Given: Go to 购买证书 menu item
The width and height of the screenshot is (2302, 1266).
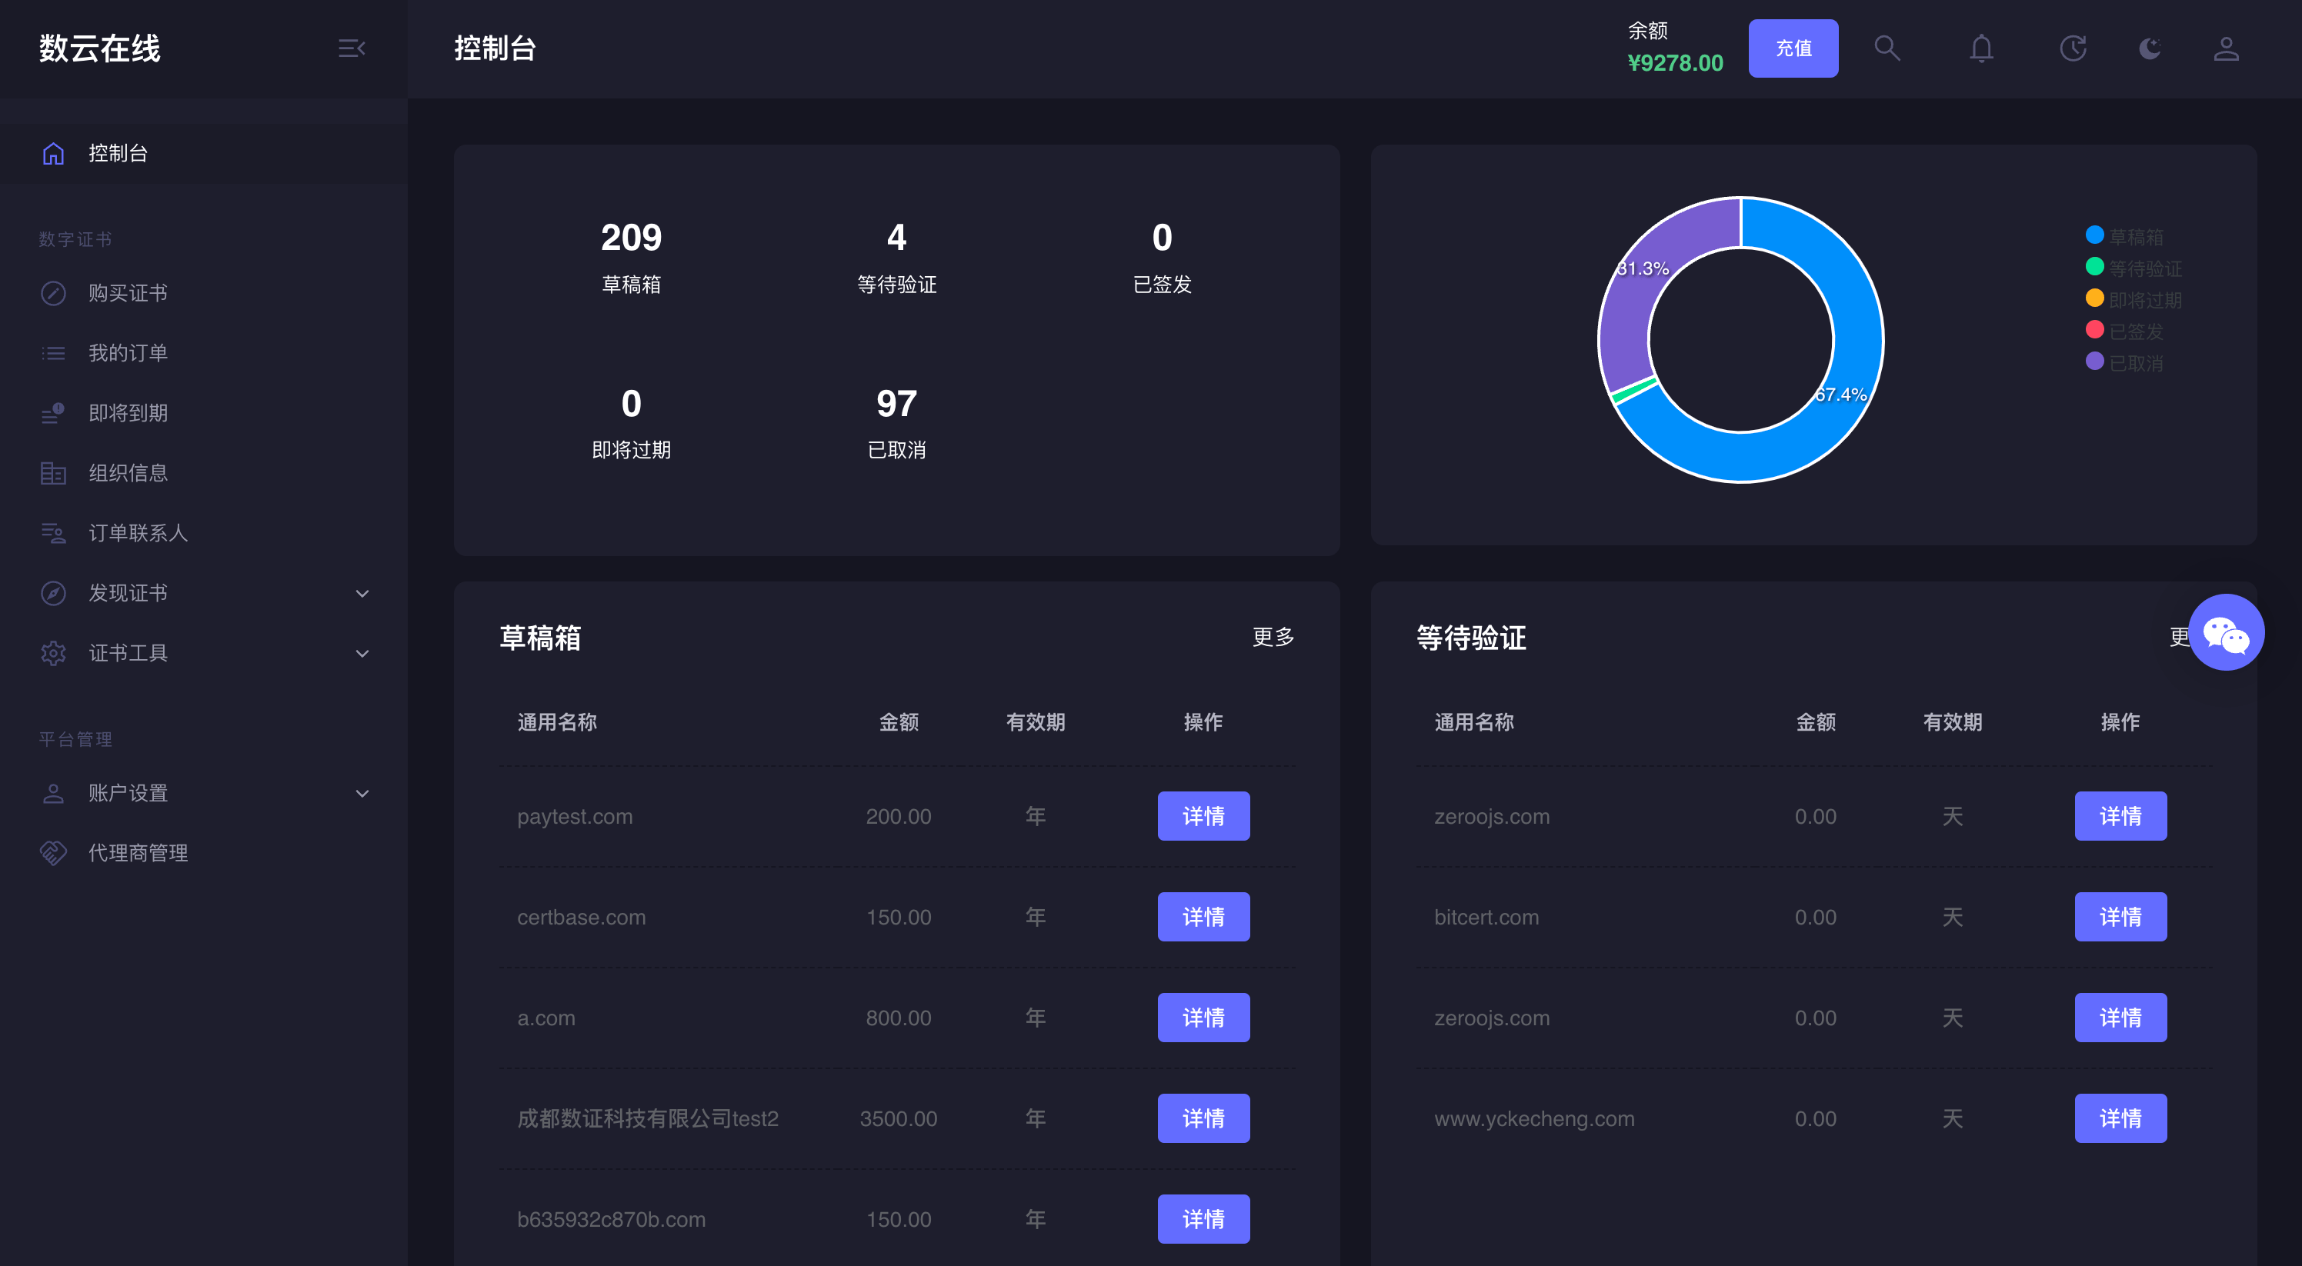Looking at the screenshot, I should [x=128, y=293].
